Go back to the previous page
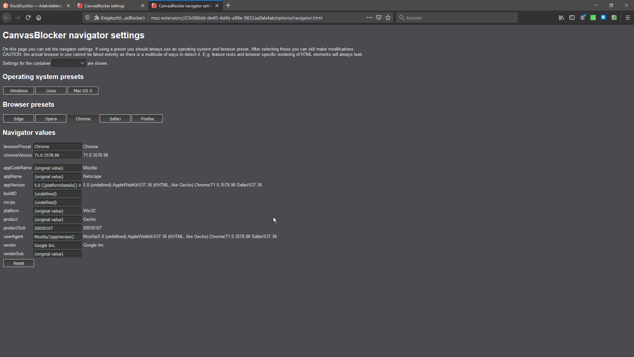634x357 pixels. click(x=7, y=18)
